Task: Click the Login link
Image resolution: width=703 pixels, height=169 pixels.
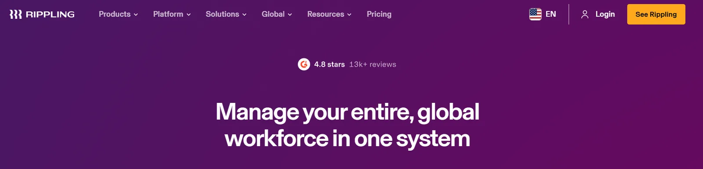Action: pos(605,14)
